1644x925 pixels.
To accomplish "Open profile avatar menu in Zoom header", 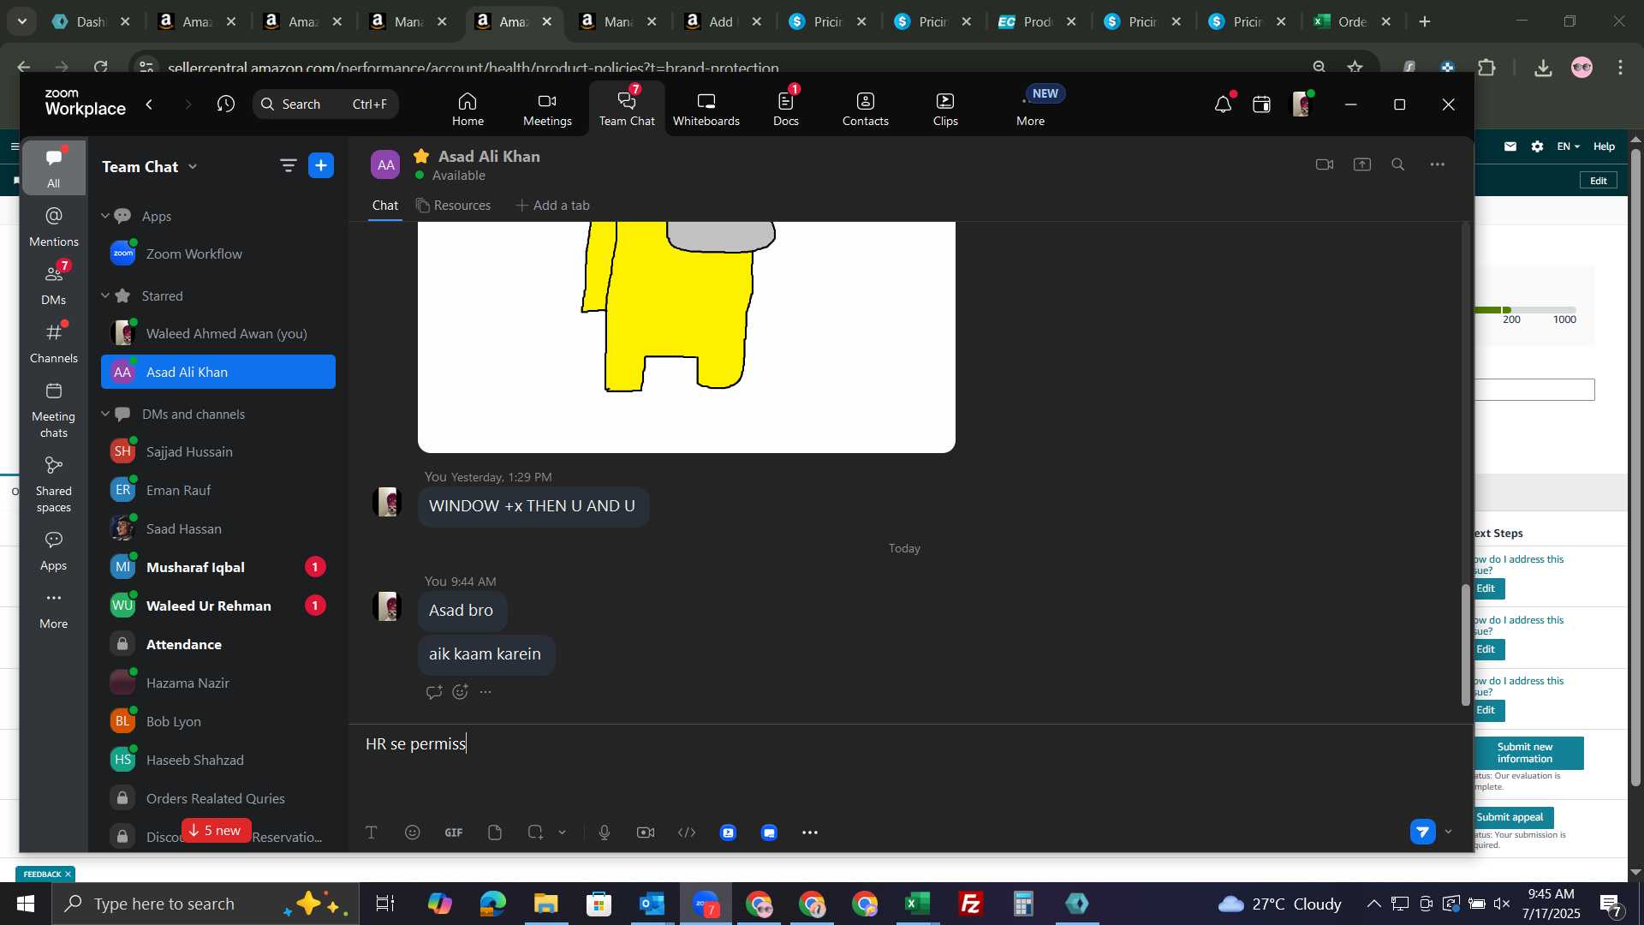I will (x=1301, y=104).
